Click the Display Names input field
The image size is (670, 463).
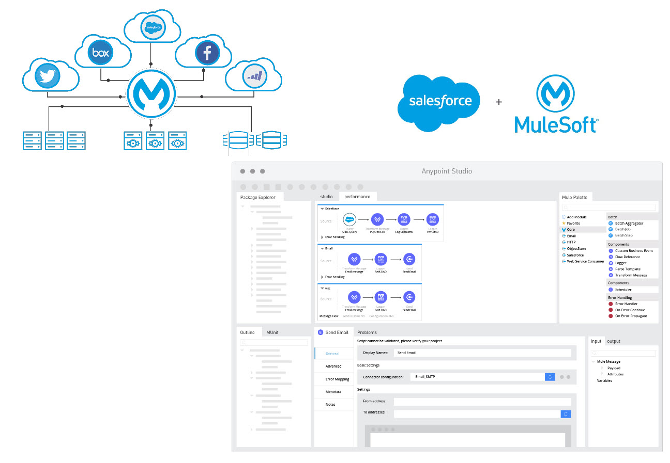tap(482, 353)
